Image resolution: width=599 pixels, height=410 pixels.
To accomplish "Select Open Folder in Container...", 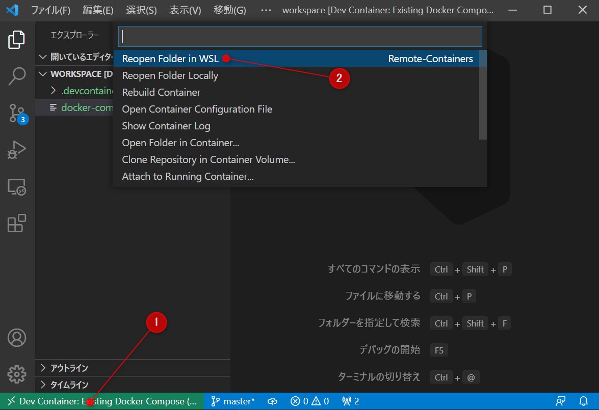I will pyautogui.click(x=297, y=143).
